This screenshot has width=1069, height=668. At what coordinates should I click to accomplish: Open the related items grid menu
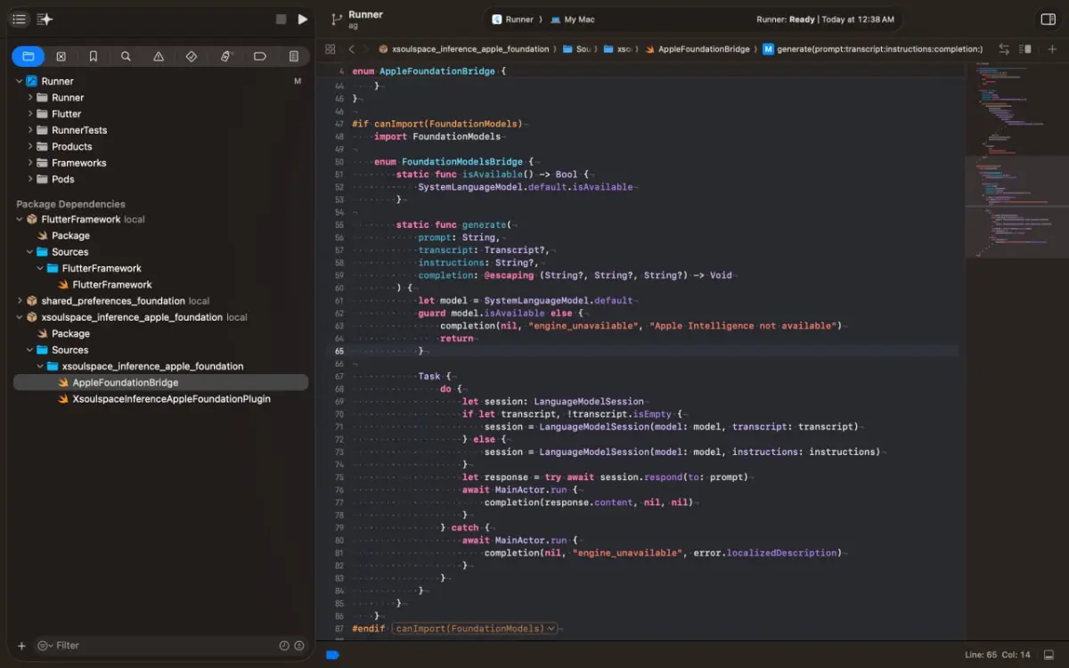click(x=330, y=49)
